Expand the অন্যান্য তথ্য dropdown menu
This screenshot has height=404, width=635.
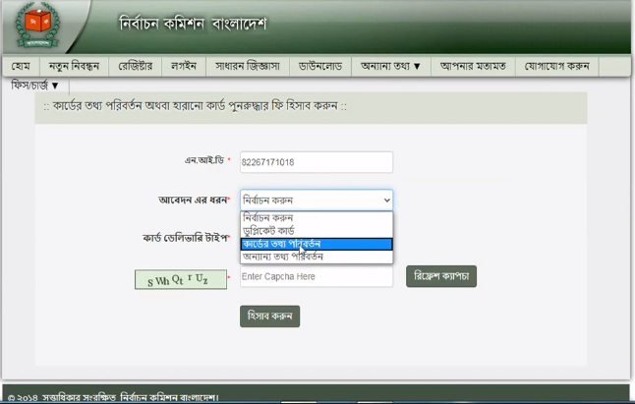pyautogui.click(x=390, y=66)
